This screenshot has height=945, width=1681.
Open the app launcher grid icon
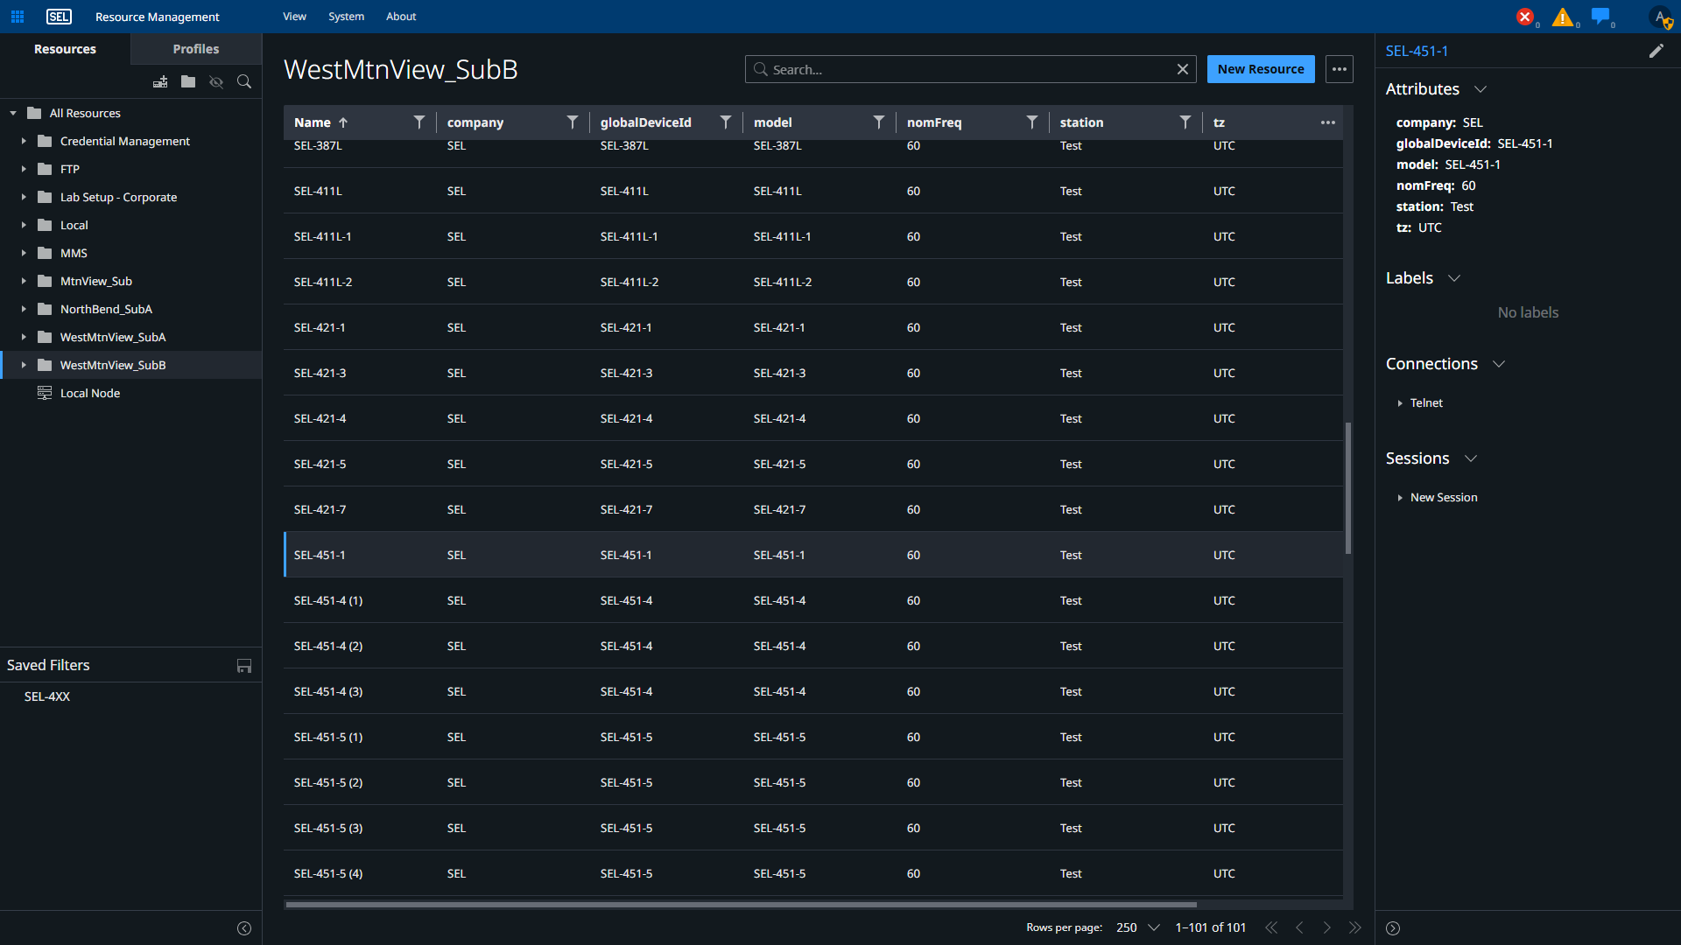(x=18, y=17)
